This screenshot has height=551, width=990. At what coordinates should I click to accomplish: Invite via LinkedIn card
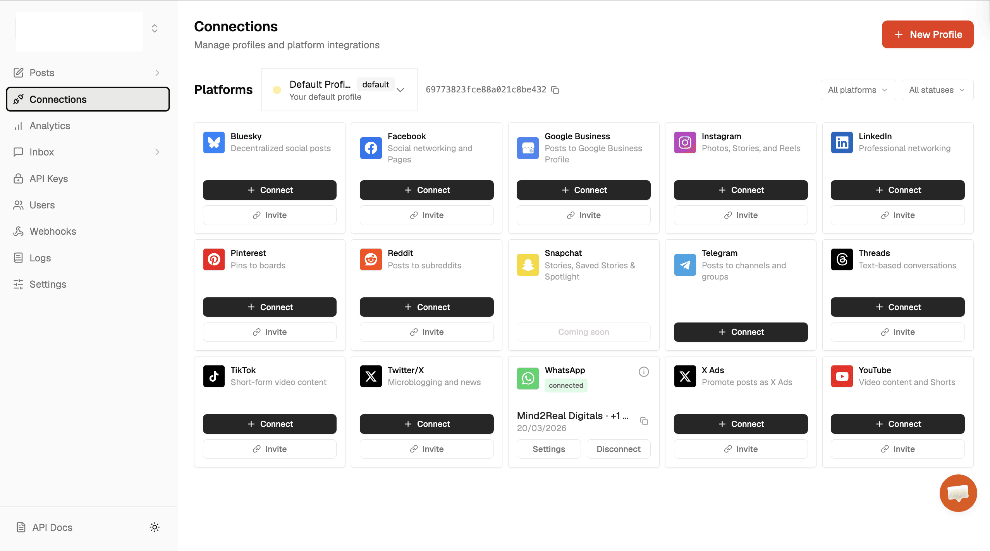tap(897, 215)
